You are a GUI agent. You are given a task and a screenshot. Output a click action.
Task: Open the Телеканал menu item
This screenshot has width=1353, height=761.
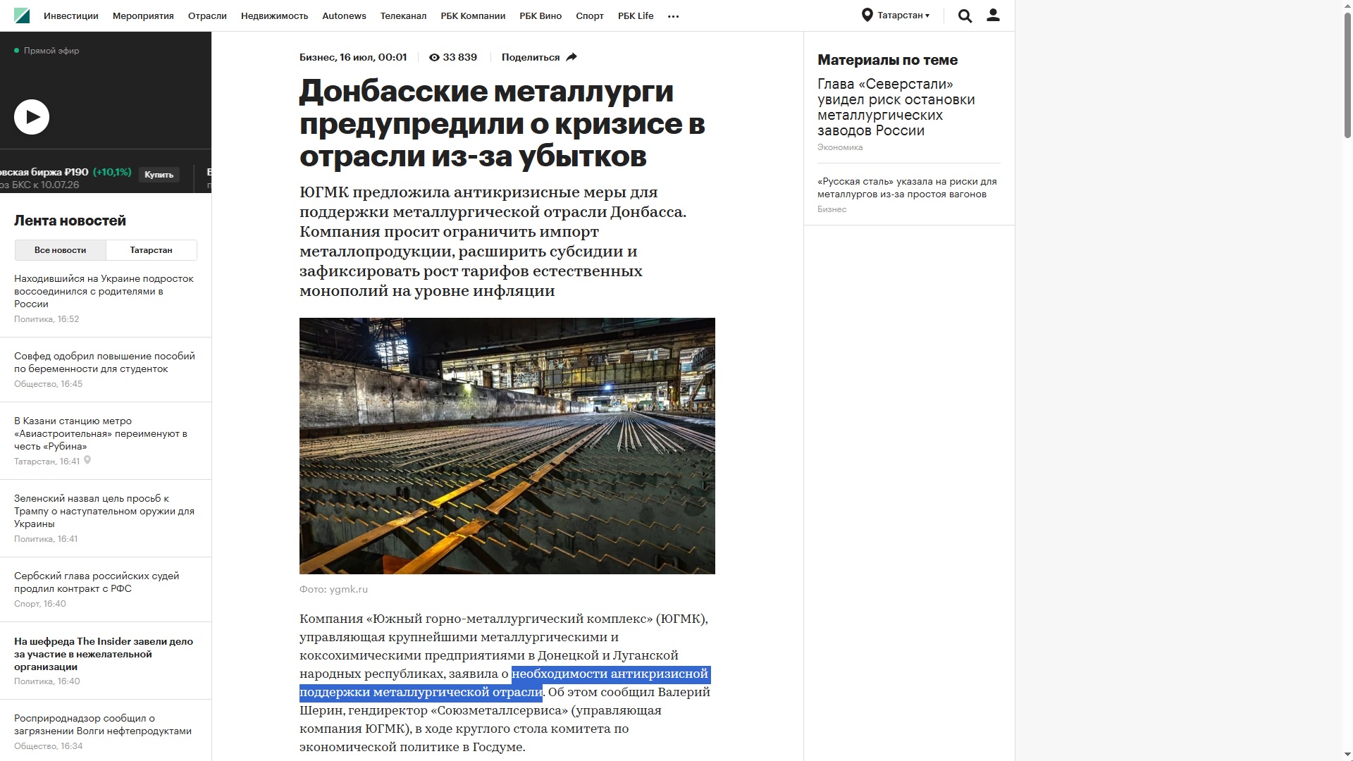coord(403,16)
